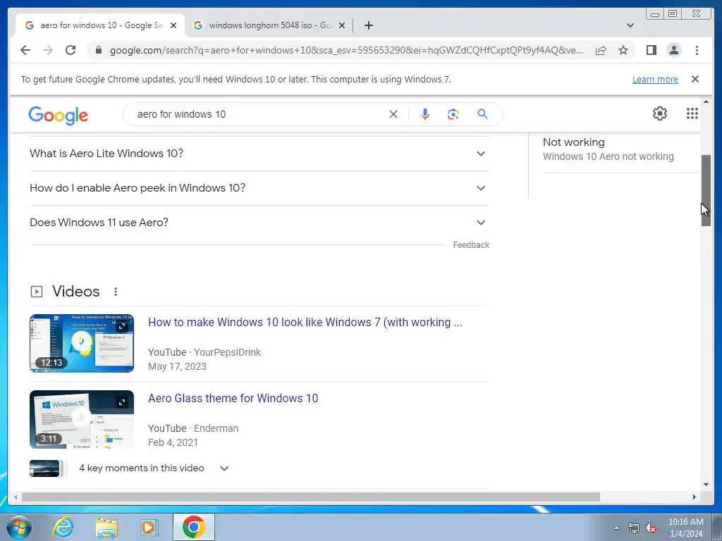Open the Learn more link

point(655,79)
